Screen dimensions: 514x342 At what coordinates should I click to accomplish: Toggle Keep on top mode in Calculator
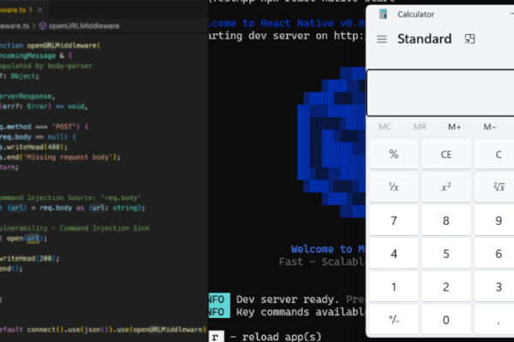469,39
